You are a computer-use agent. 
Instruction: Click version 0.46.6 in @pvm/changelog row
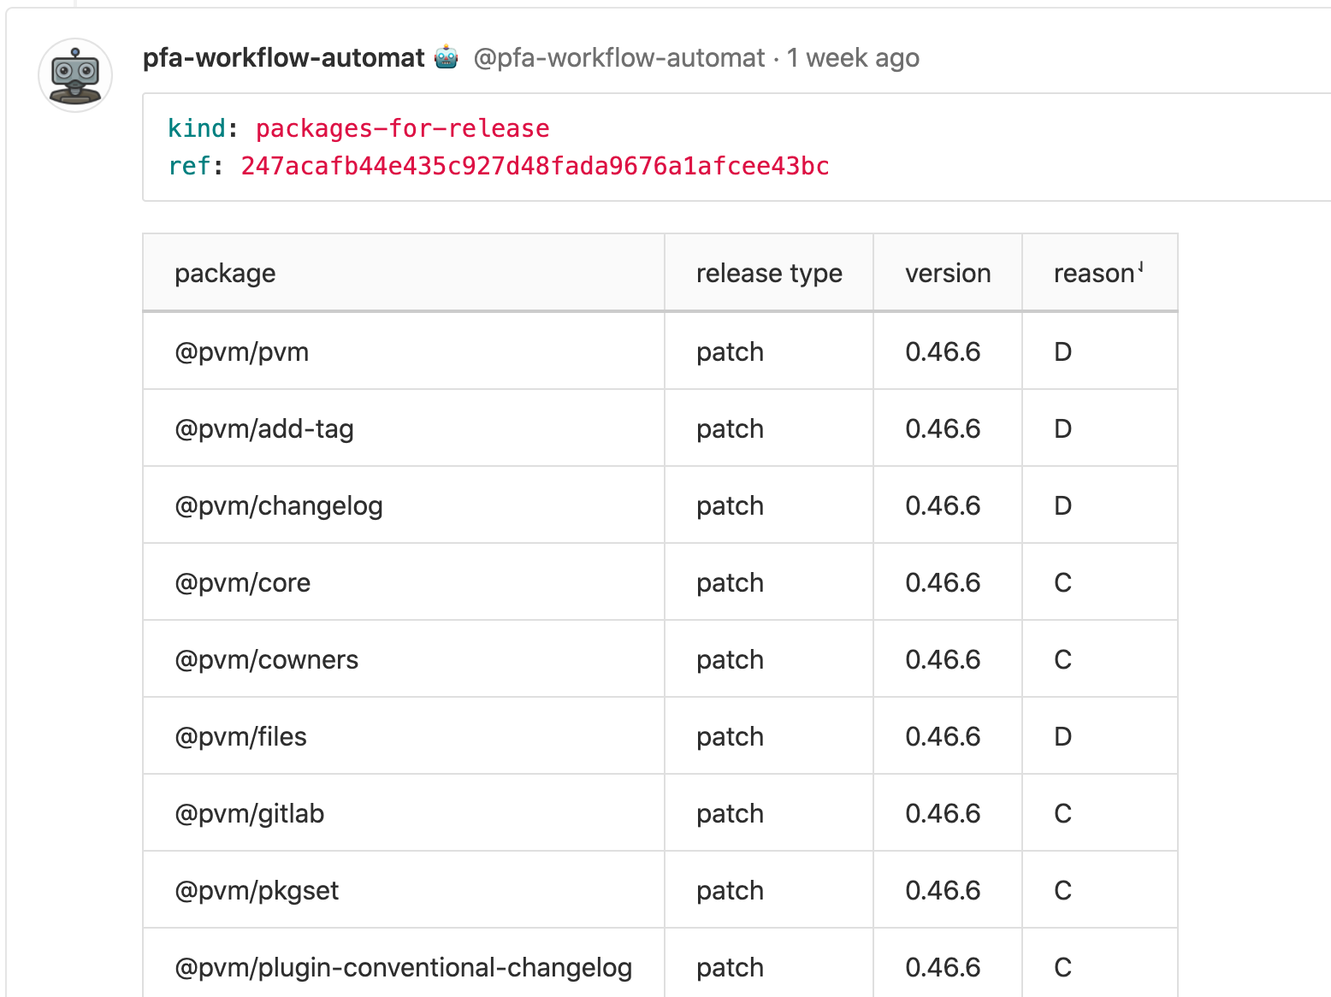click(x=943, y=505)
